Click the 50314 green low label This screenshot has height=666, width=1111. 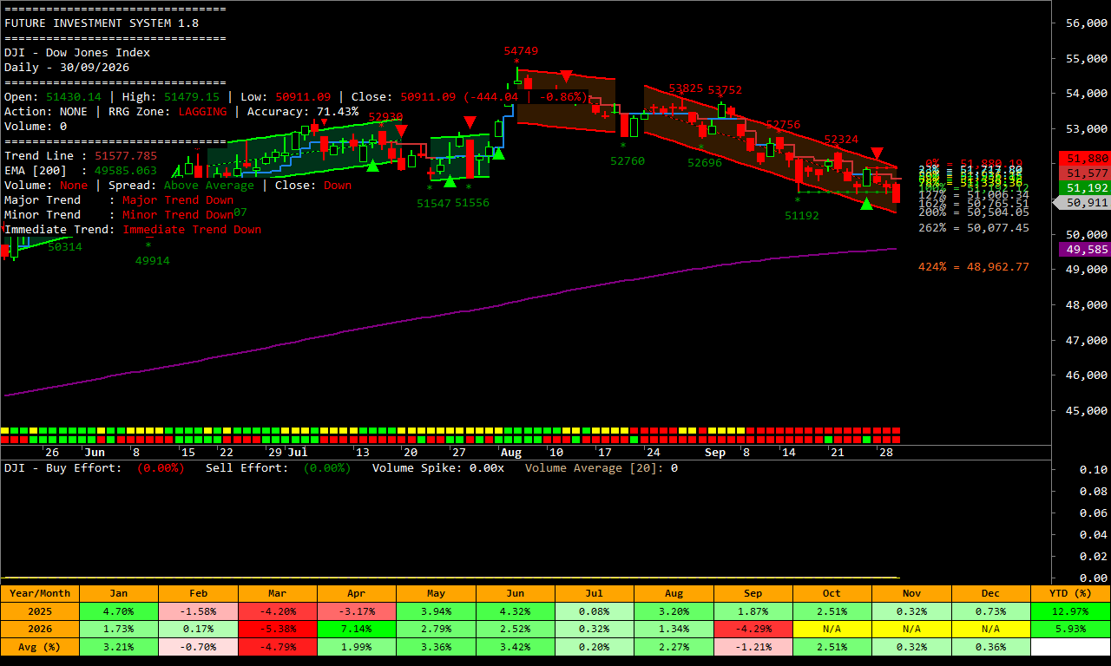(65, 246)
